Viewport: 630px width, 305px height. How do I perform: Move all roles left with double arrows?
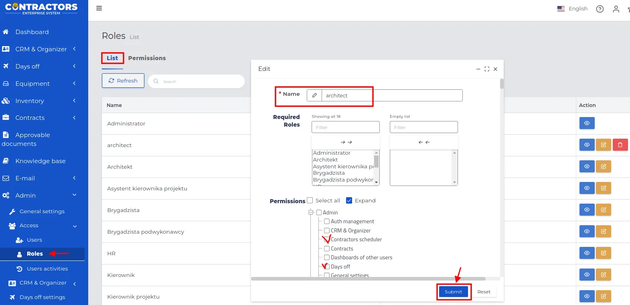click(423, 142)
